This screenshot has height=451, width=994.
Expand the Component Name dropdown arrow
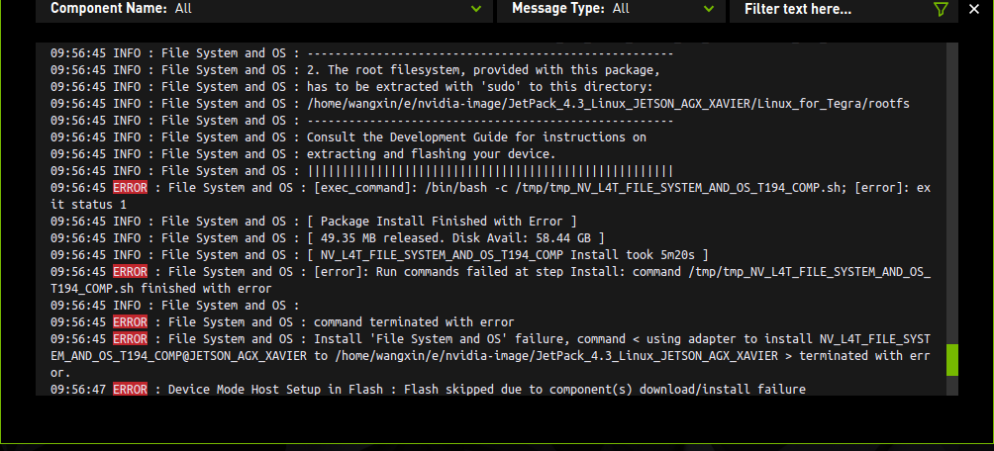(477, 9)
